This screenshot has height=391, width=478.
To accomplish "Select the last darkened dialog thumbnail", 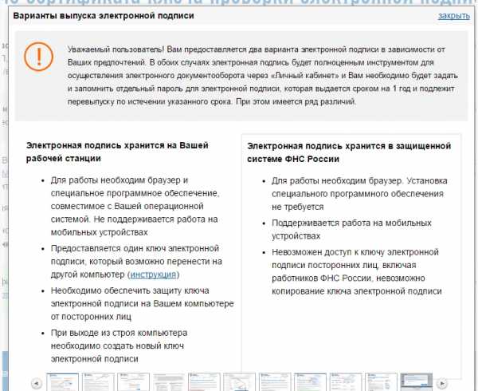I will pyautogui.click(x=416, y=382).
